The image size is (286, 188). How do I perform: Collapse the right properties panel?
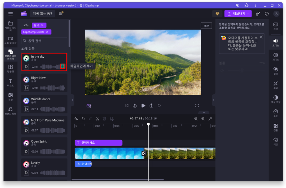213,100
